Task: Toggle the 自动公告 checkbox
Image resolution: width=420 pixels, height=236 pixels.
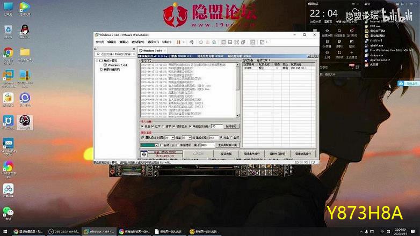Action: pos(161,145)
